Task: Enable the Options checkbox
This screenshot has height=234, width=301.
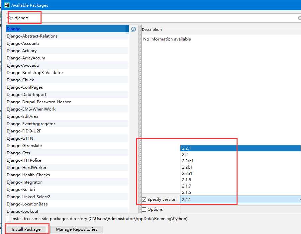Action: coord(144,209)
